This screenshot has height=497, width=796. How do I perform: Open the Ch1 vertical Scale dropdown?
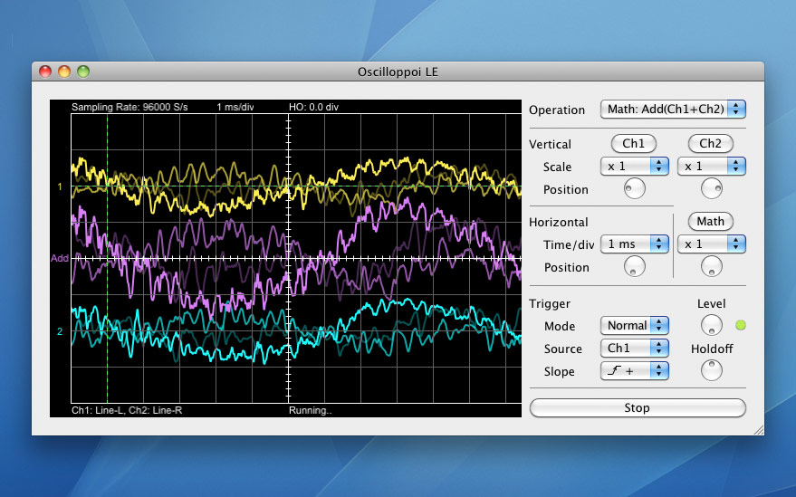coord(634,167)
